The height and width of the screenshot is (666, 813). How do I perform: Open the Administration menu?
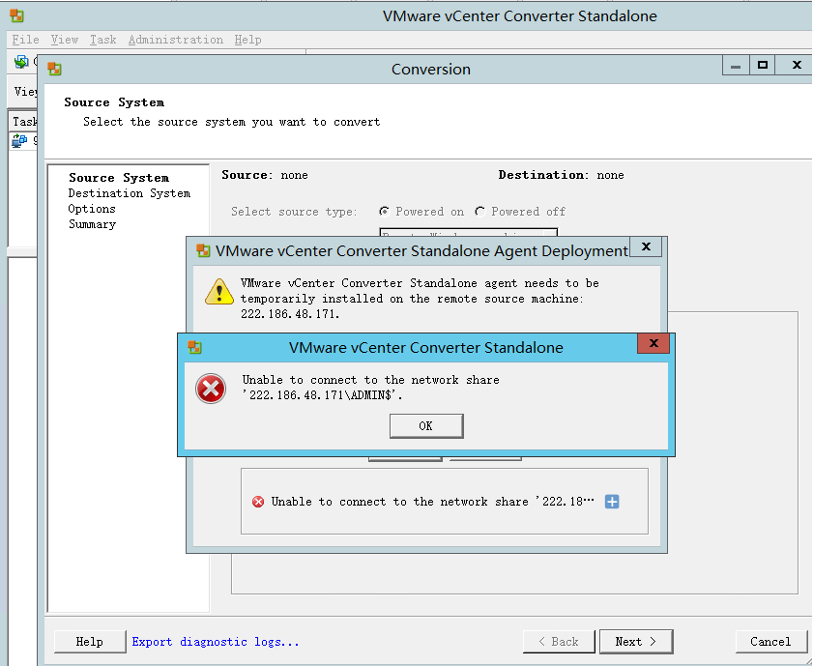pyautogui.click(x=176, y=40)
